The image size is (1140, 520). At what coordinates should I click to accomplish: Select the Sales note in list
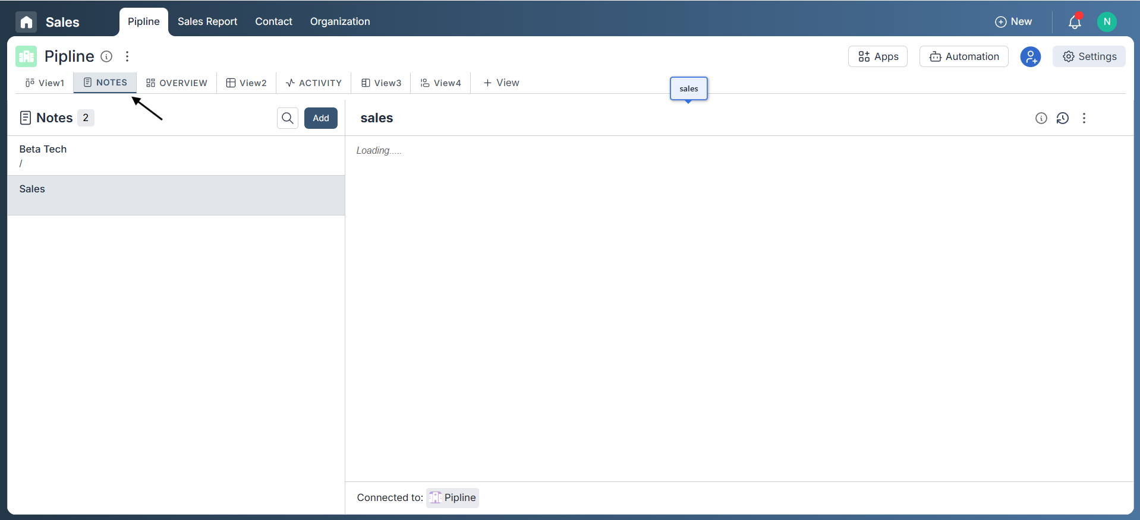coord(176,195)
